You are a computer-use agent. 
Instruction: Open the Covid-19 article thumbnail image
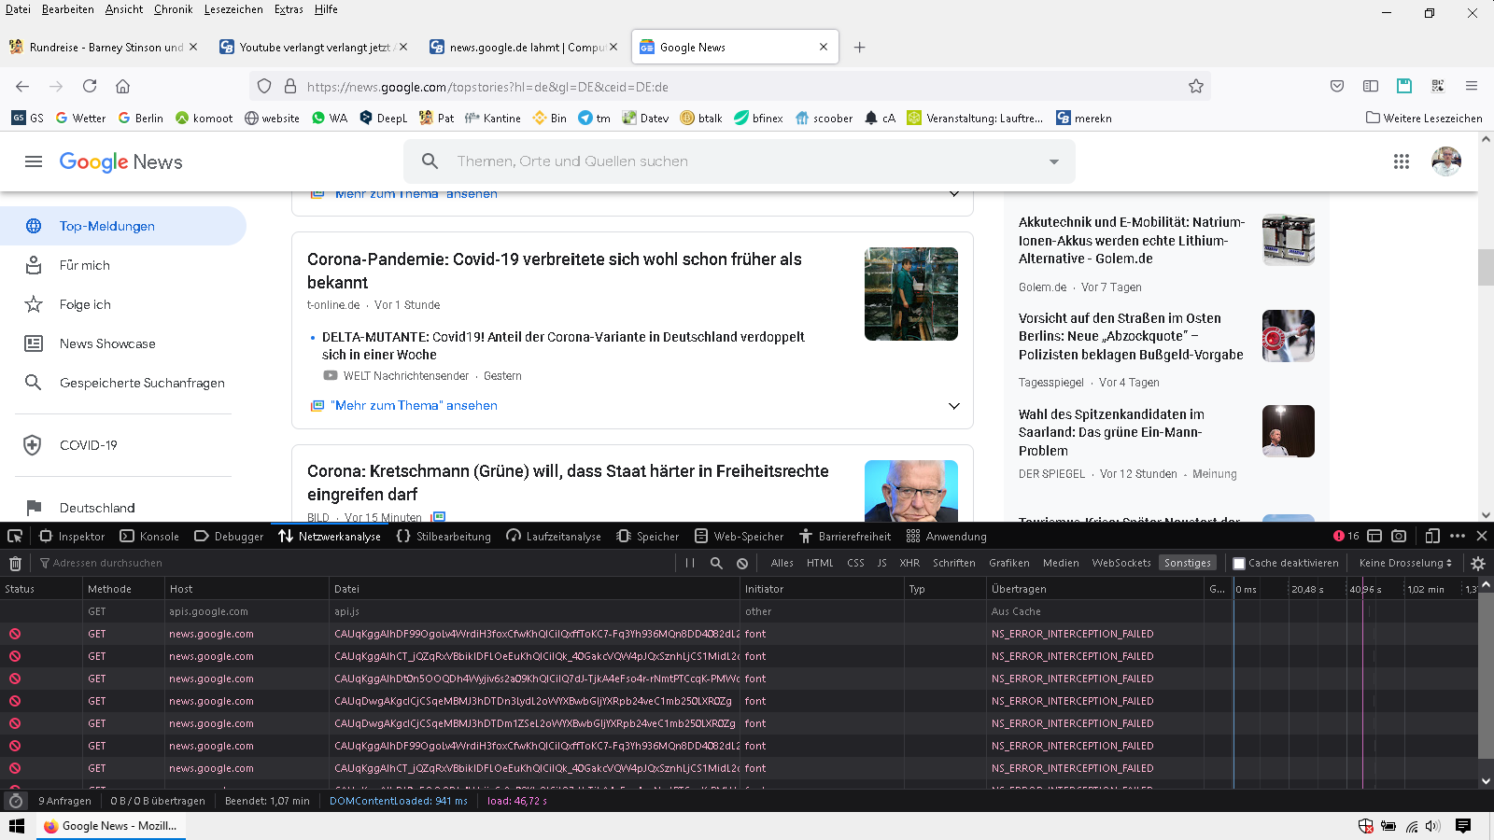pos(911,294)
